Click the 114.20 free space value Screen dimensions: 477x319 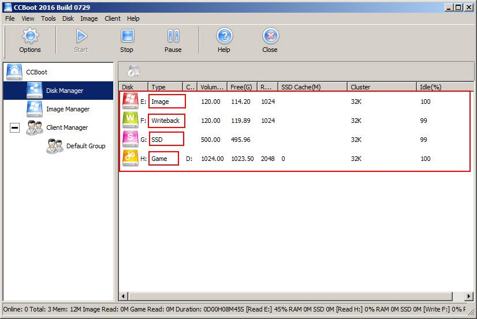tap(241, 102)
